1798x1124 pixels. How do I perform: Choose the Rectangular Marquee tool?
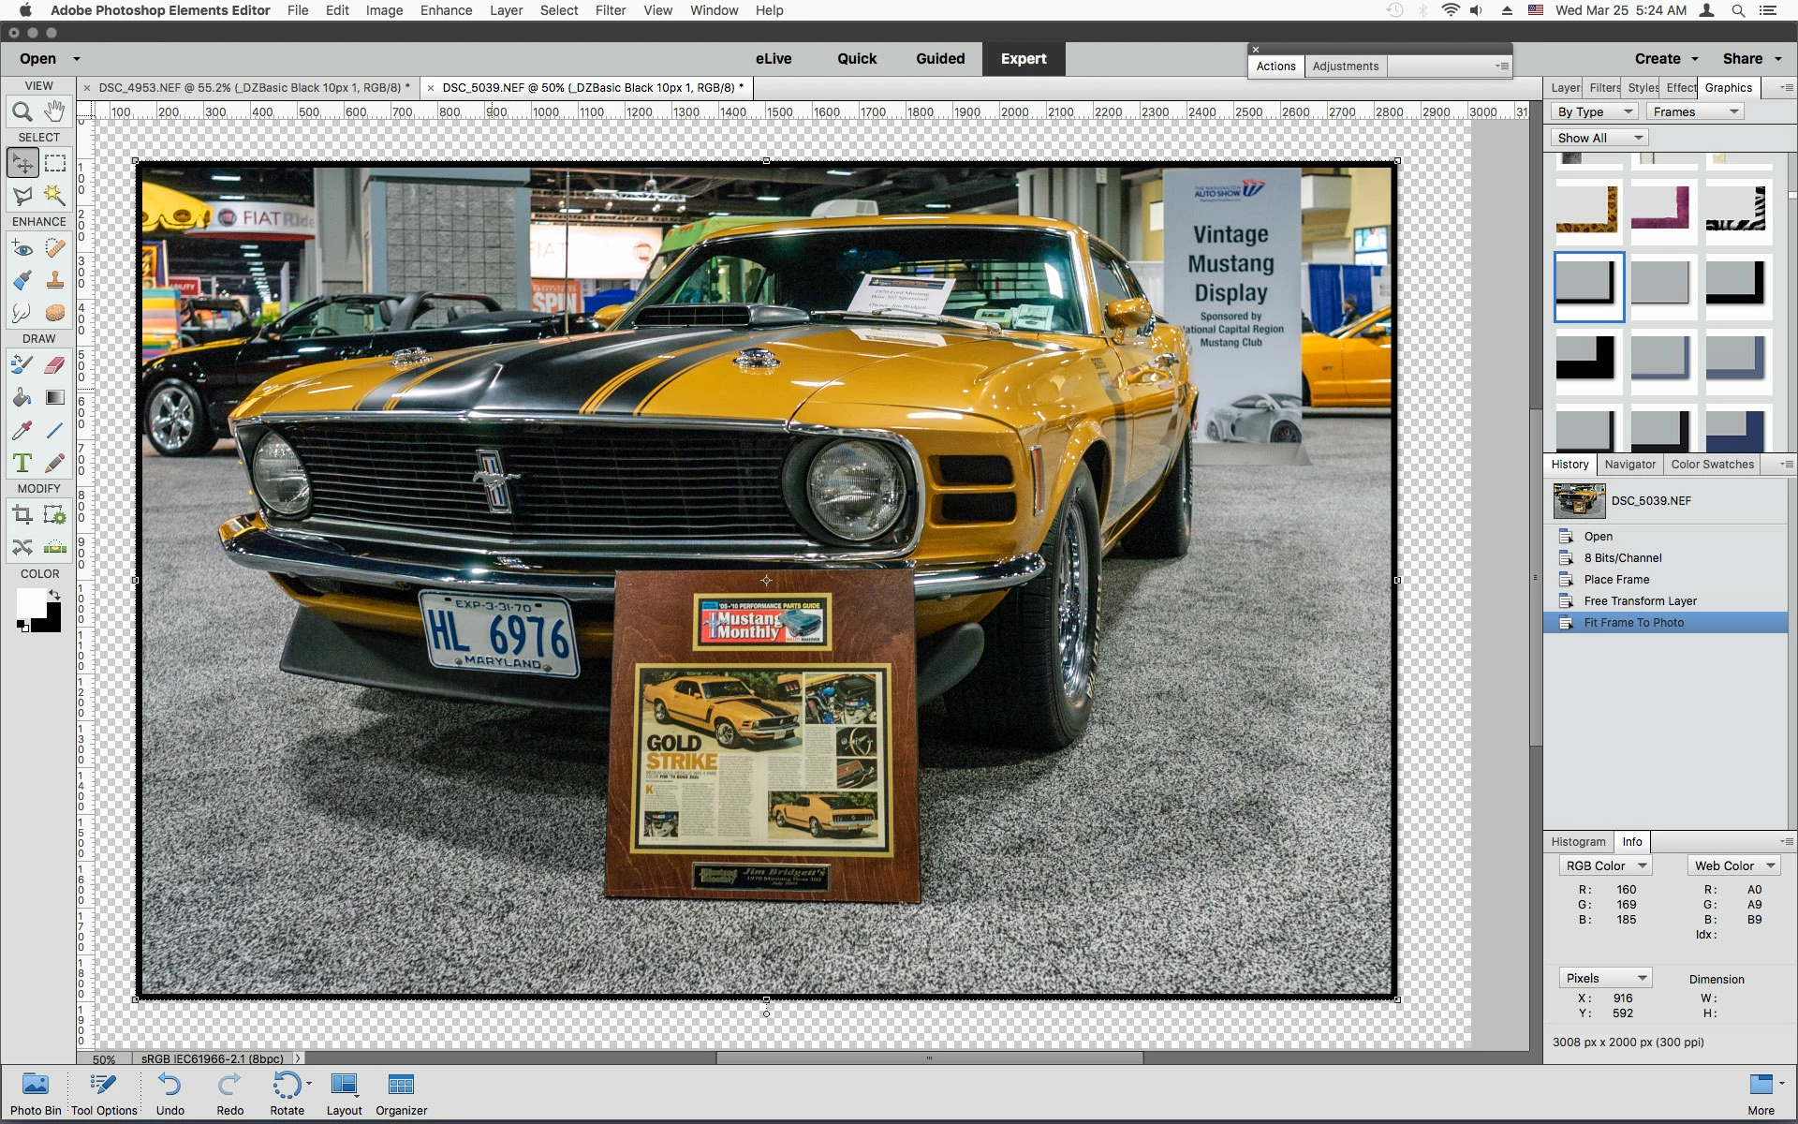click(55, 163)
